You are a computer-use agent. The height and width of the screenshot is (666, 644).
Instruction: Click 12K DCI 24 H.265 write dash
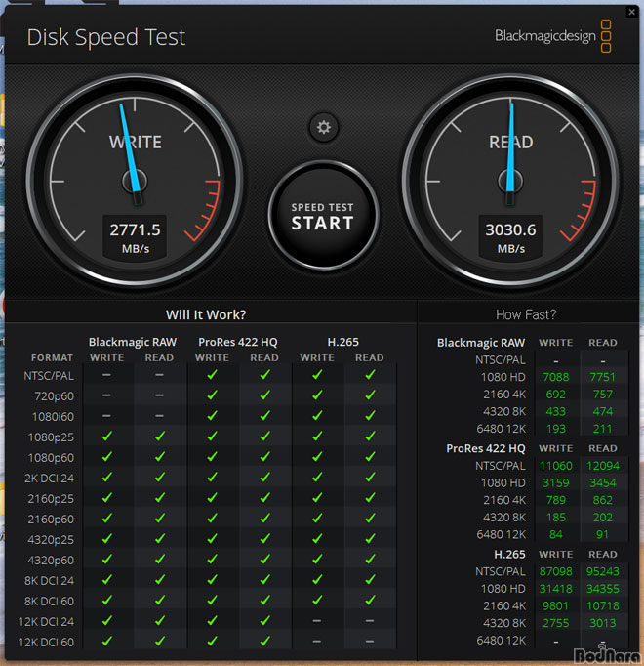click(317, 620)
